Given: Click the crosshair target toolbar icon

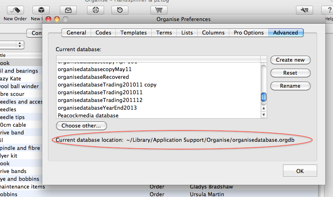Looking at the screenshot, I should (96, 10).
